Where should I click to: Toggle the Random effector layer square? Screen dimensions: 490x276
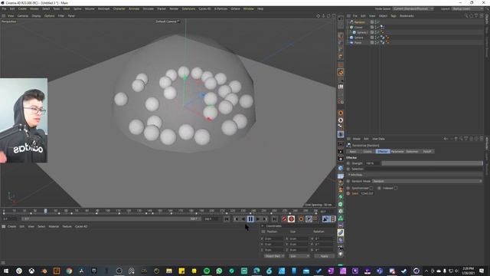(x=372, y=22)
